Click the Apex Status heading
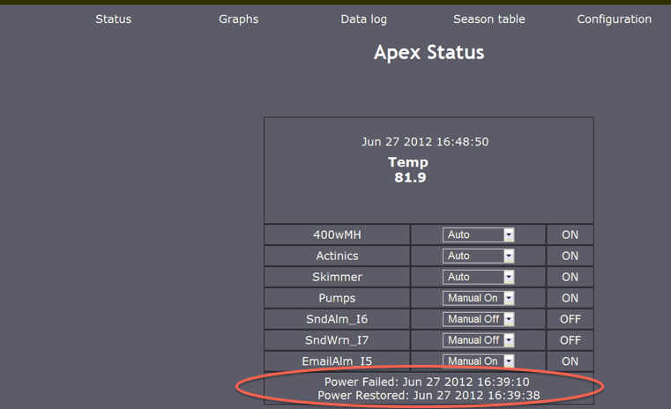 (x=429, y=53)
